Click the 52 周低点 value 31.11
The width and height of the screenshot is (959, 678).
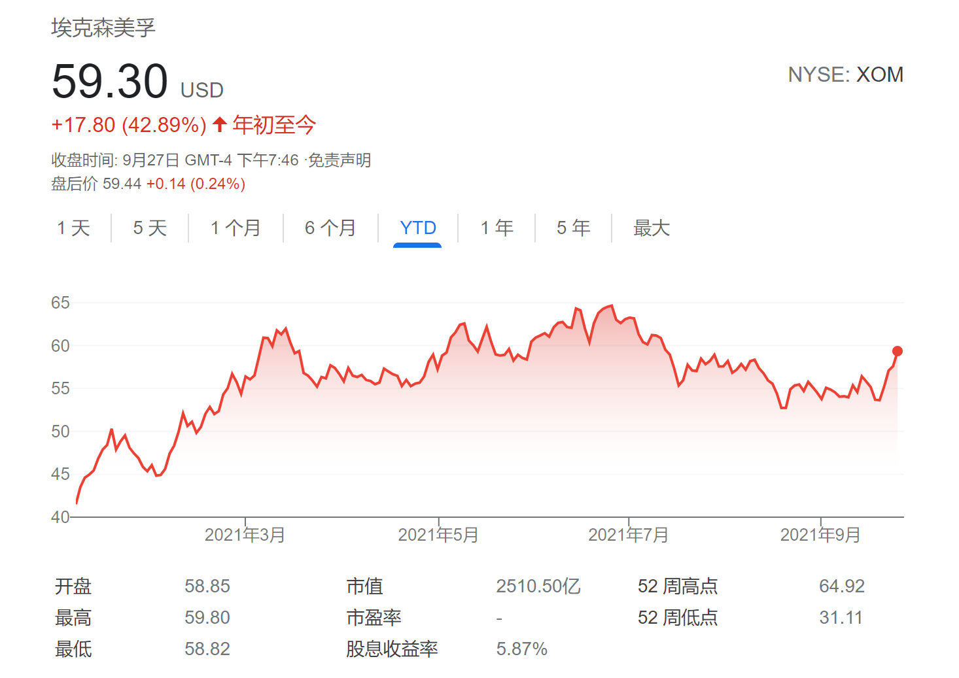click(x=841, y=617)
